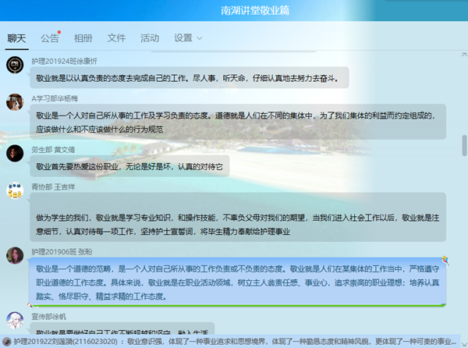Viewport: 468px width, 348px height.
Task: Click the chat vertical scrollbar
Action: pyautogui.click(x=463, y=145)
